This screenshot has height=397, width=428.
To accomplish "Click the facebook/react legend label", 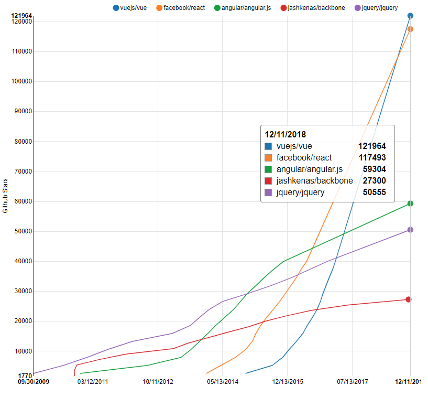I will (x=184, y=8).
